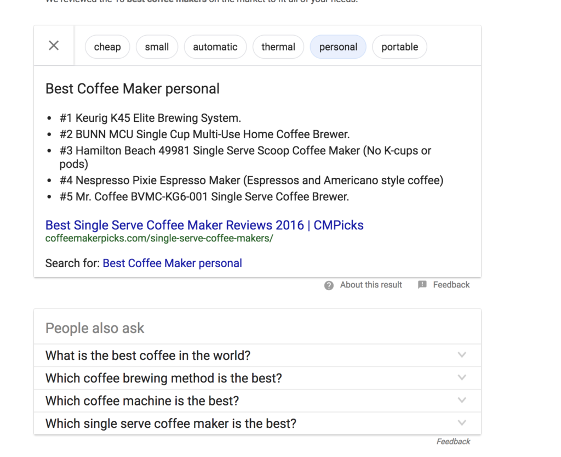561x457 pixels.
Task: Search for 'Best Coffee Maker personal' link
Action: coord(172,263)
